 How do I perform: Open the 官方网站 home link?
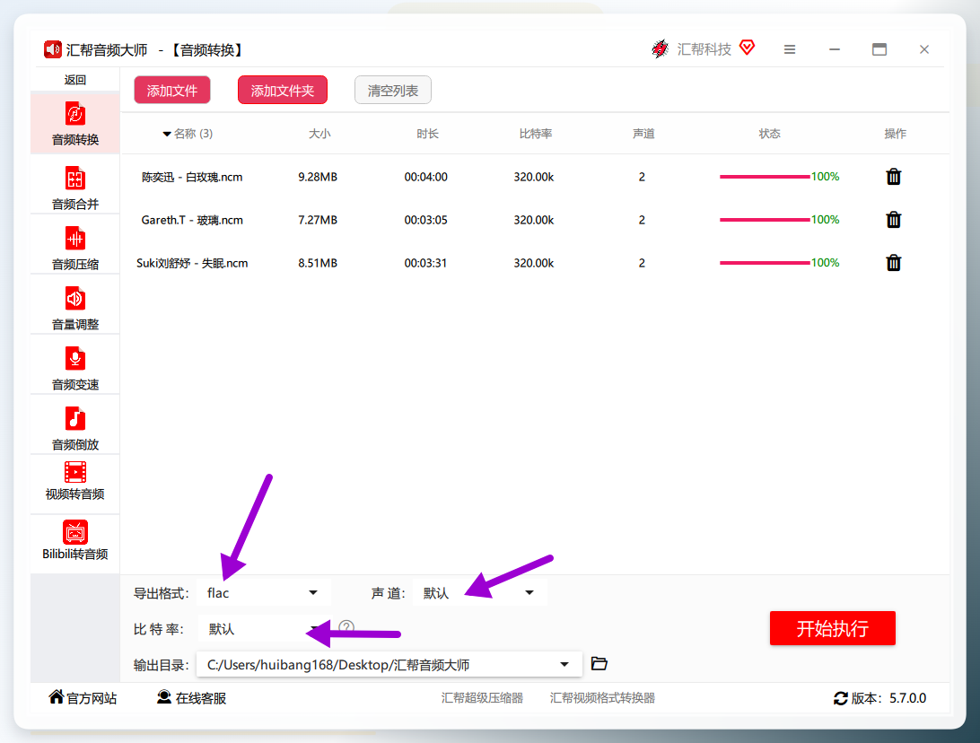(x=83, y=698)
